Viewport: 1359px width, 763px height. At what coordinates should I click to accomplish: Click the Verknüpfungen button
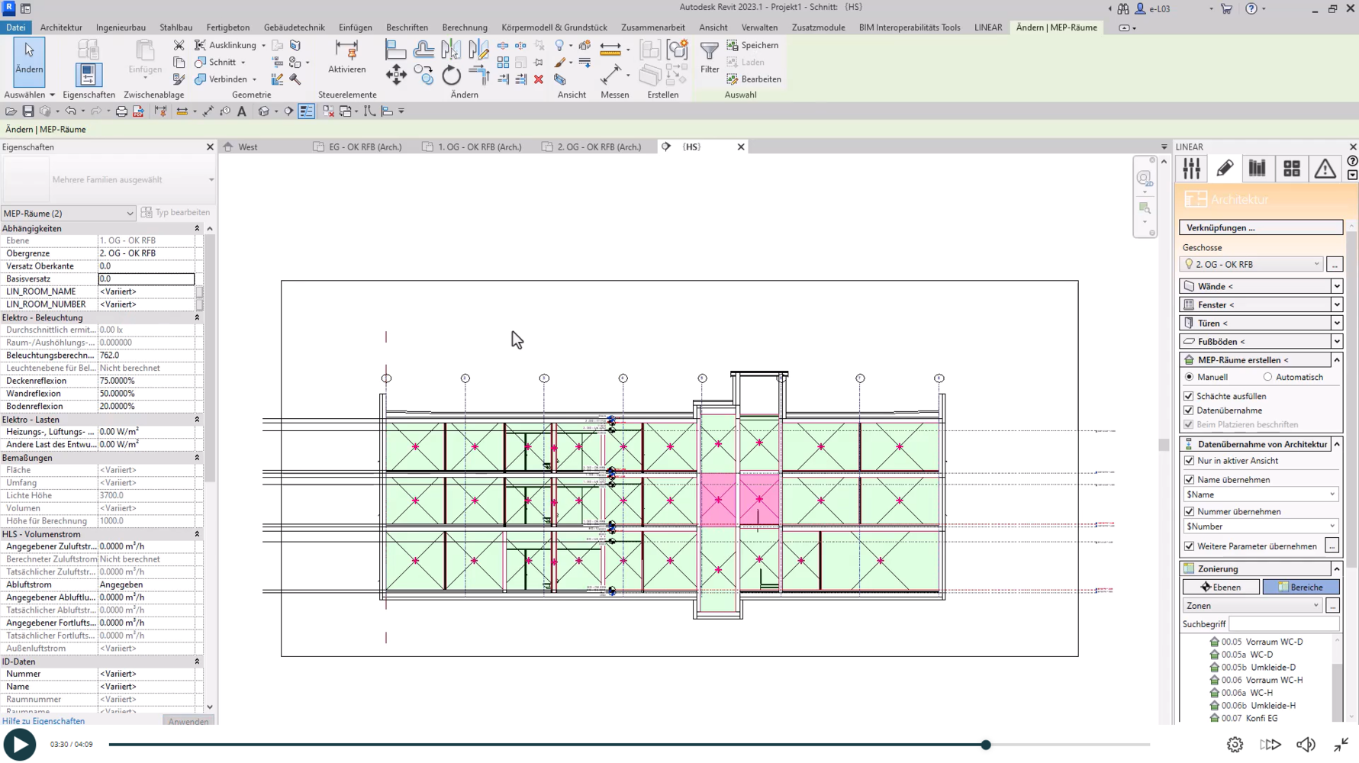1261,227
